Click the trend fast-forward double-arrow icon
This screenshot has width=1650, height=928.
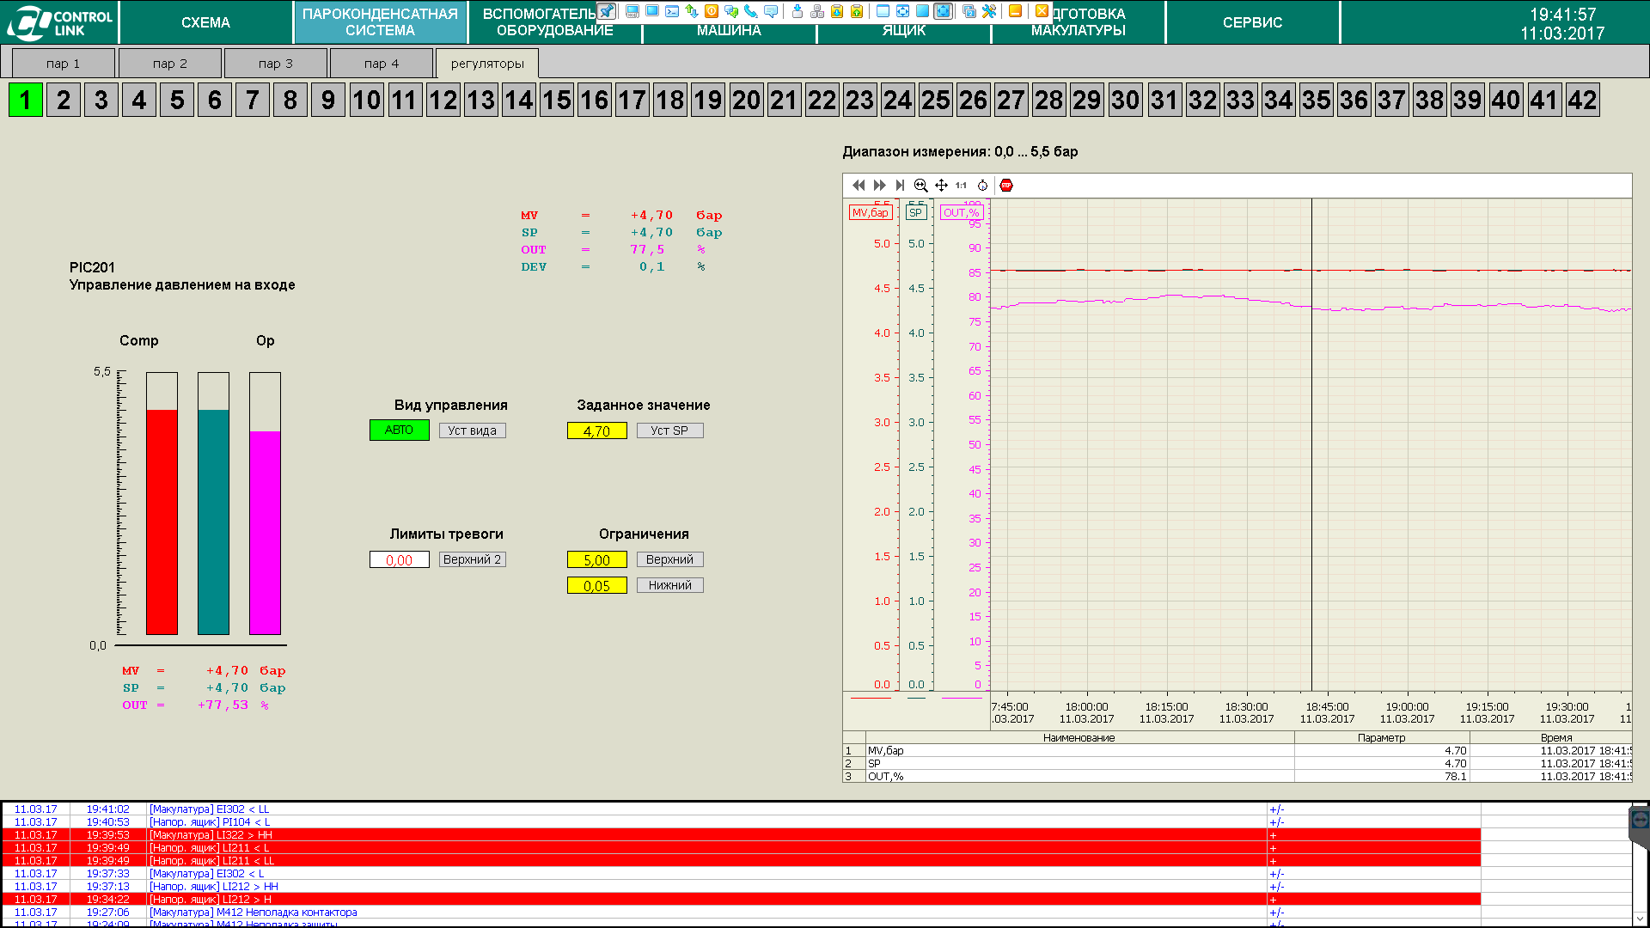point(879,185)
